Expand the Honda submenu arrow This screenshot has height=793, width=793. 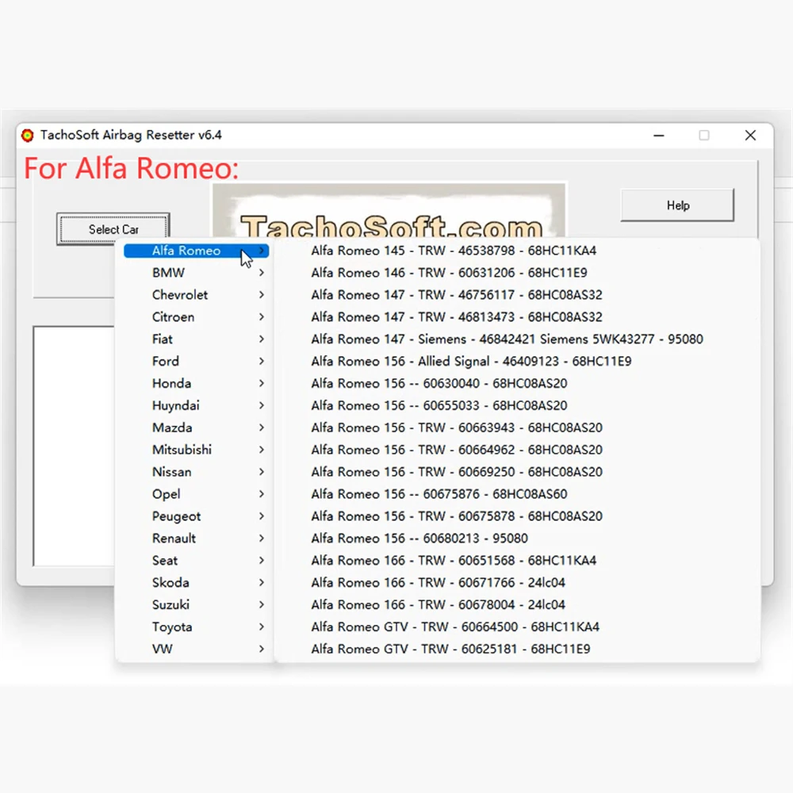click(x=262, y=383)
